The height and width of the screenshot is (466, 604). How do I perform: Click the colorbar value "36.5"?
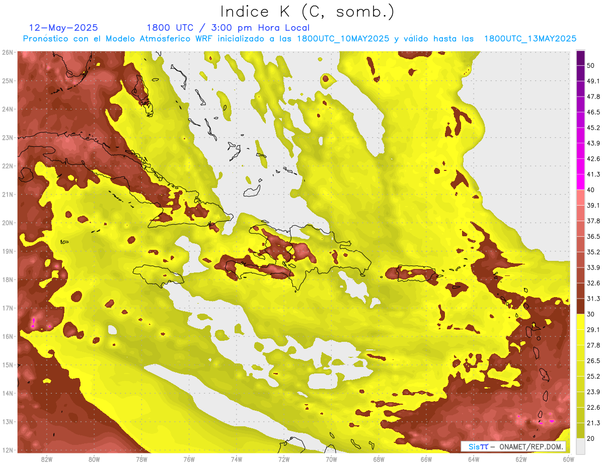(x=594, y=236)
